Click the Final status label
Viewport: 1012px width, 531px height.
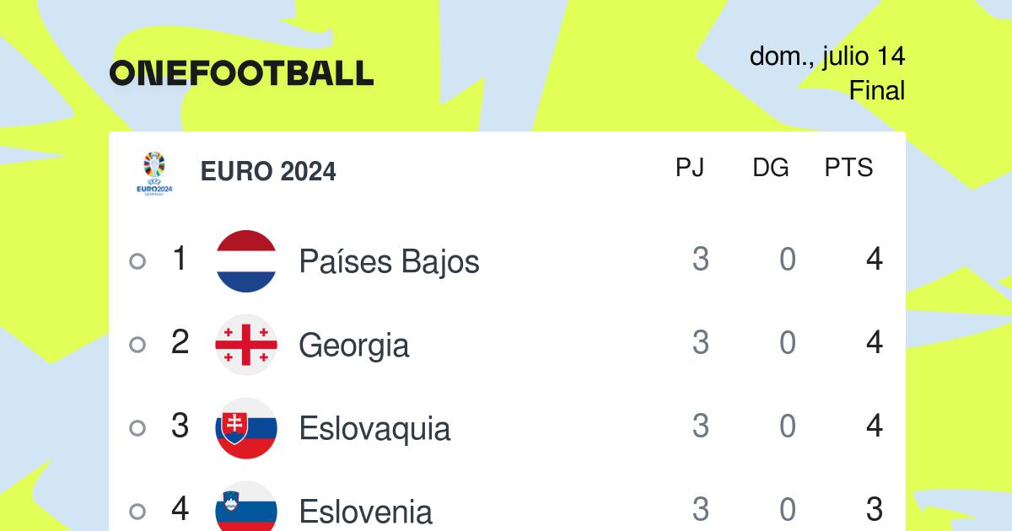877,90
